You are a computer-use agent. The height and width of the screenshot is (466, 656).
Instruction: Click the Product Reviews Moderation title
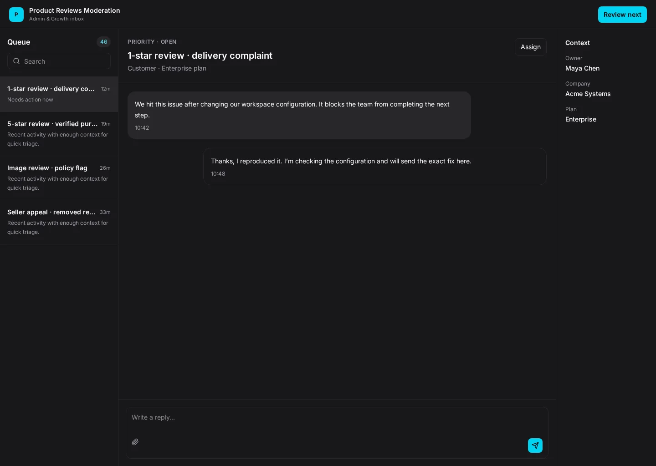(75, 10)
